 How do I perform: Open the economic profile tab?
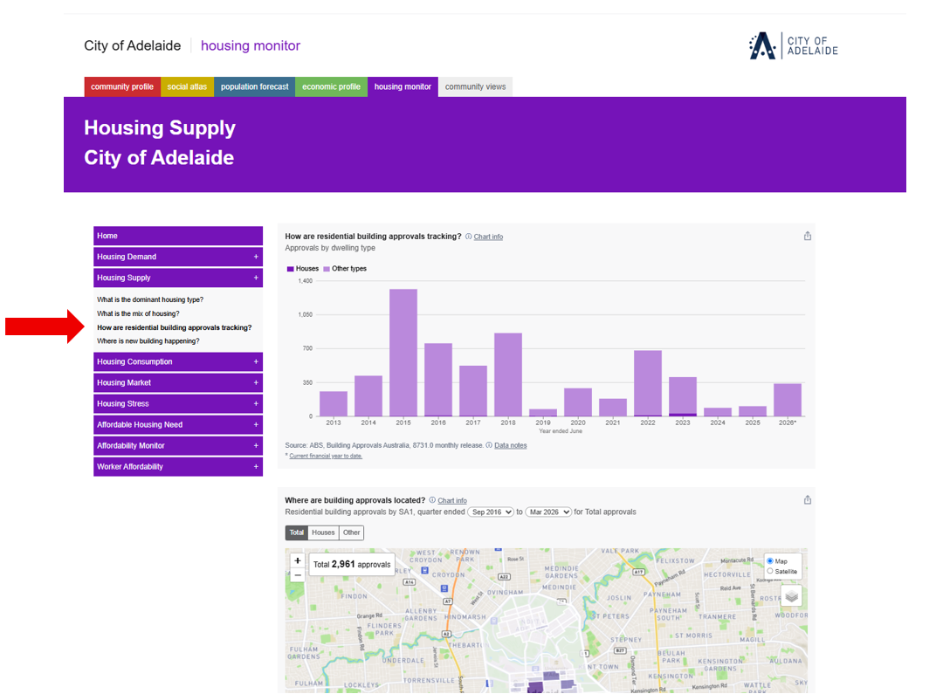pos(332,86)
